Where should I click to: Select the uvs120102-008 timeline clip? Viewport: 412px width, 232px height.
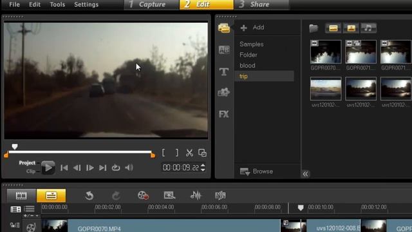[321, 226]
